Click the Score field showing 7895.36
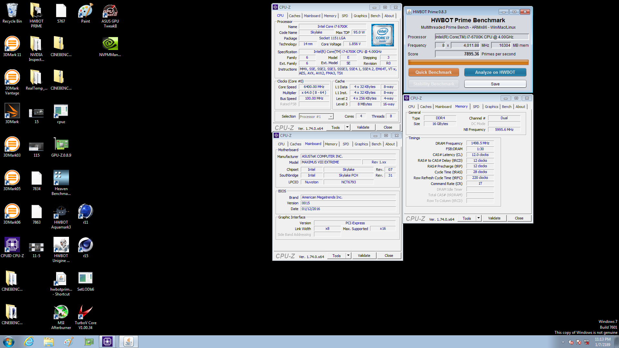Image resolution: width=619 pixels, height=348 pixels. 457,54
